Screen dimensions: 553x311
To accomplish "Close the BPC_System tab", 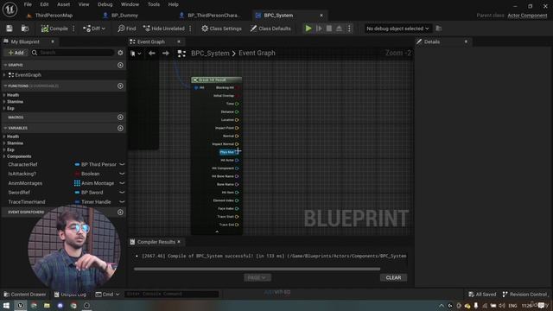I will (321, 16).
